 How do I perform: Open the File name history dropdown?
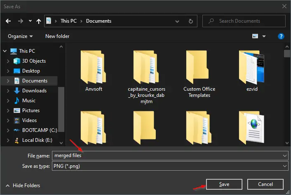click(x=285, y=156)
